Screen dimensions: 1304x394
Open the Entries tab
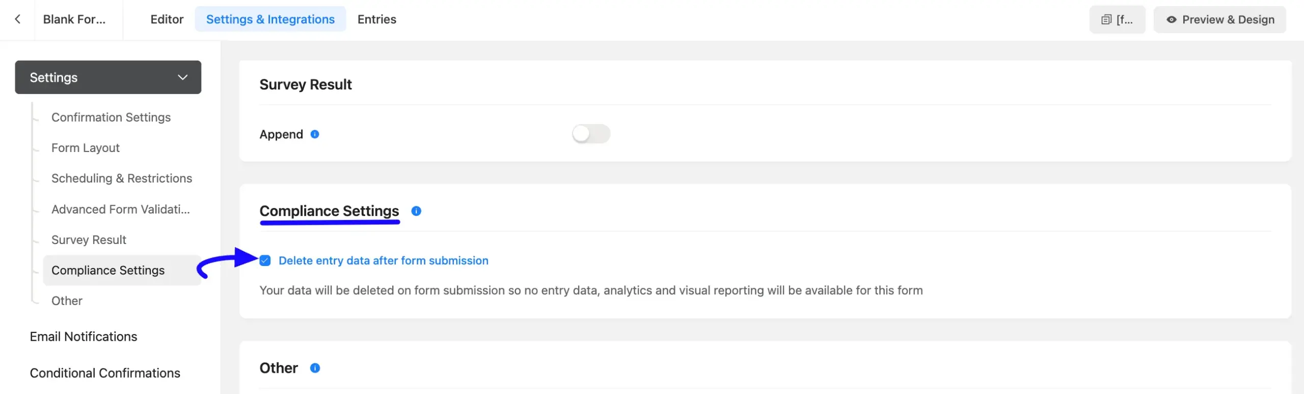(x=376, y=19)
